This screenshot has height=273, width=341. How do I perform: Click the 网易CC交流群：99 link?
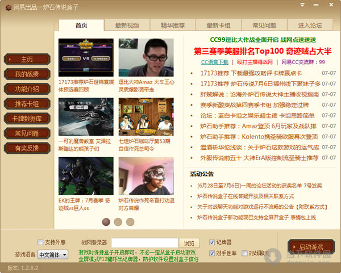[303, 62]
